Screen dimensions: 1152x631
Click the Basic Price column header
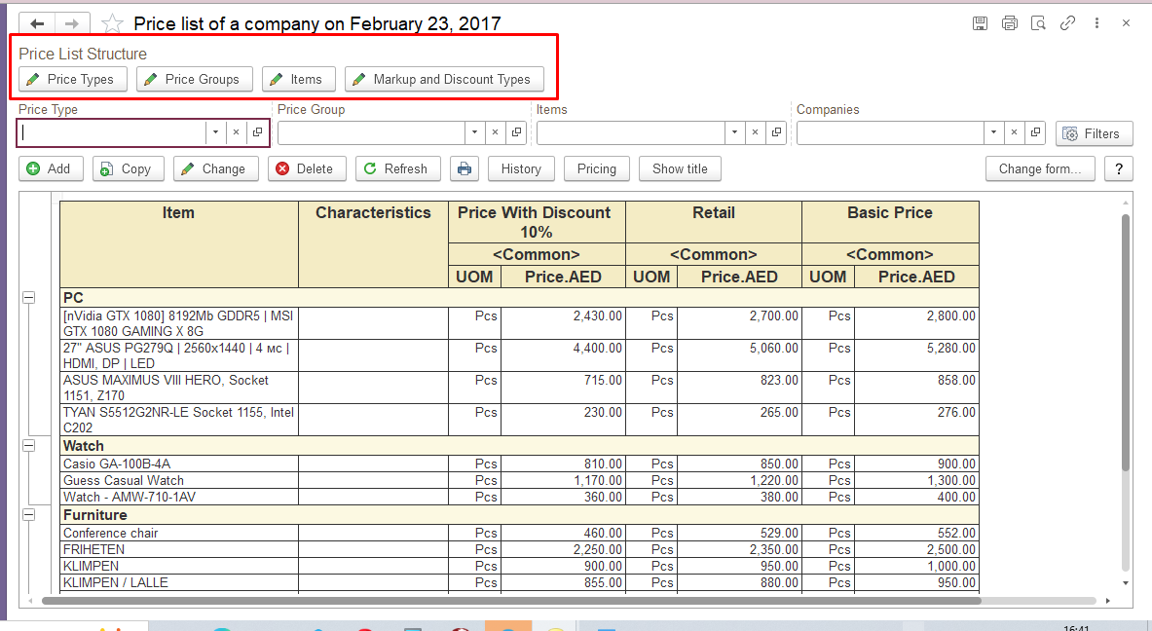pyautogui.click(x=890, y=222)
